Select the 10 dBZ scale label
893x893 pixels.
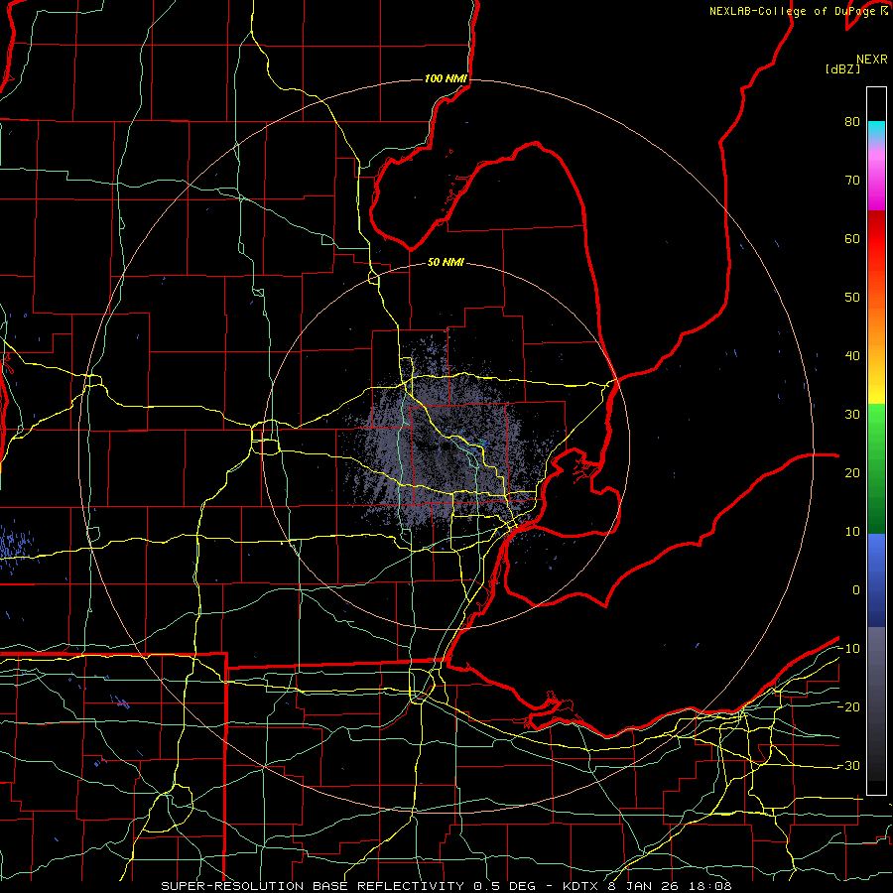[852, 532]
